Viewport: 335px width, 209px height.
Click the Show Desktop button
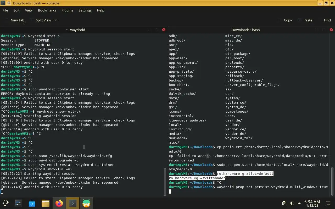pos(328,203)
